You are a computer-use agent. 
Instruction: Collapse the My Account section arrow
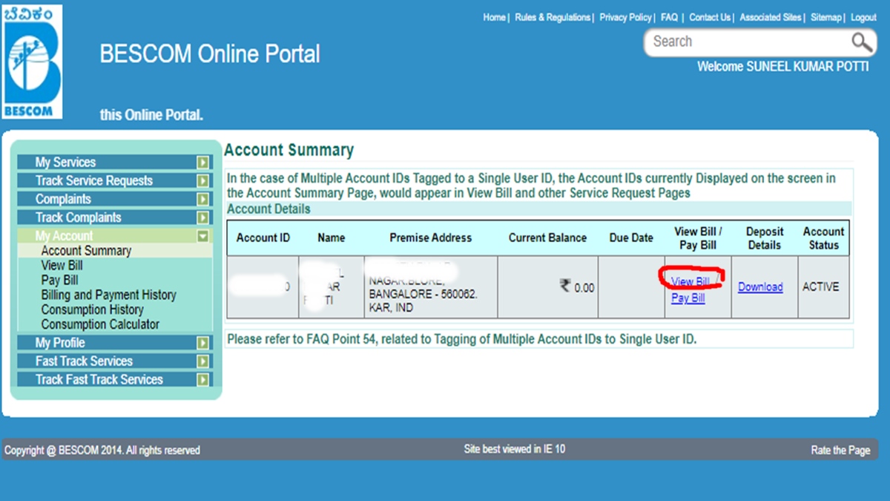(202, 236)
